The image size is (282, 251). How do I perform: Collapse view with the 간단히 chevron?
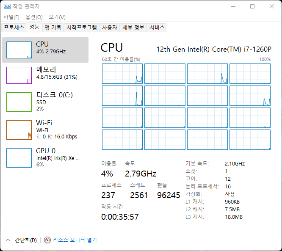coord(7,240)
